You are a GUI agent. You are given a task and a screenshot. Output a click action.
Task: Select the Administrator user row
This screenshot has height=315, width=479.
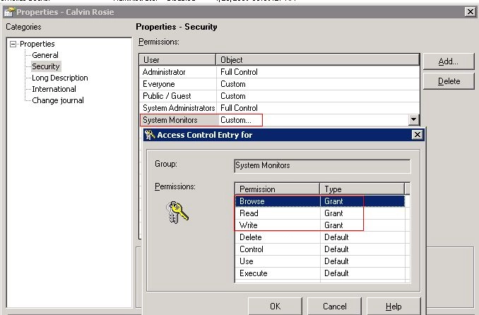[x=279, y=72]
